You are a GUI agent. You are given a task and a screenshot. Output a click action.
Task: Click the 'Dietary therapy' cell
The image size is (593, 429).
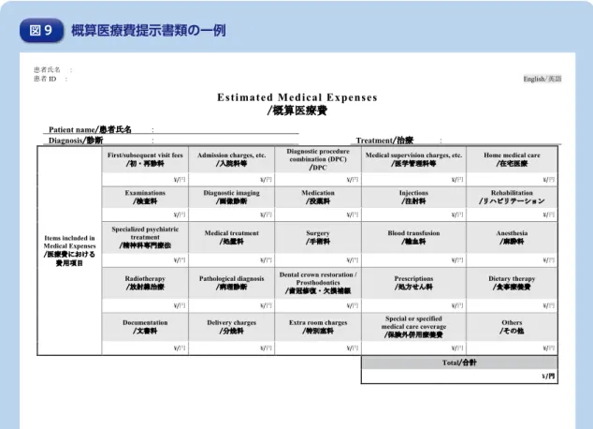[512, 283]
